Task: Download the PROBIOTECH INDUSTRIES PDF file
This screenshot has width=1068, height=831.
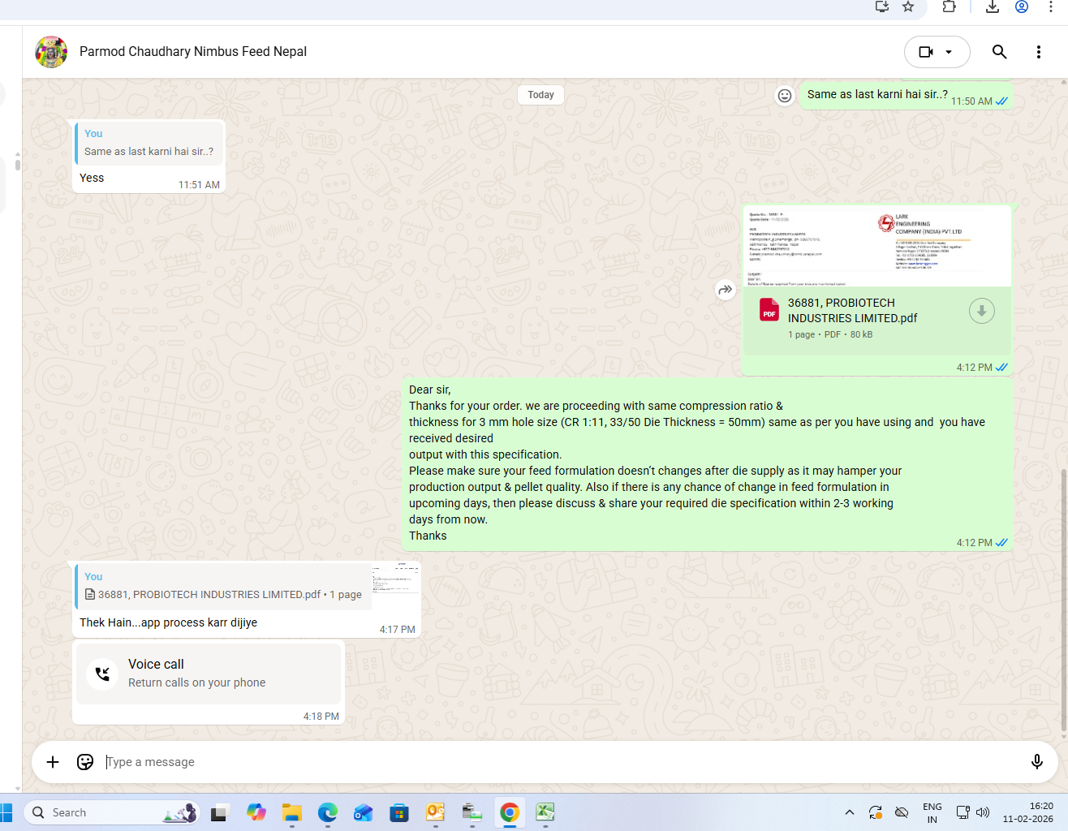Action: point(981,311)
